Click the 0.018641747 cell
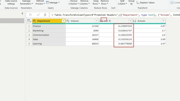Image resolution: width=180 pixels, height=101 pixels. 116,31
